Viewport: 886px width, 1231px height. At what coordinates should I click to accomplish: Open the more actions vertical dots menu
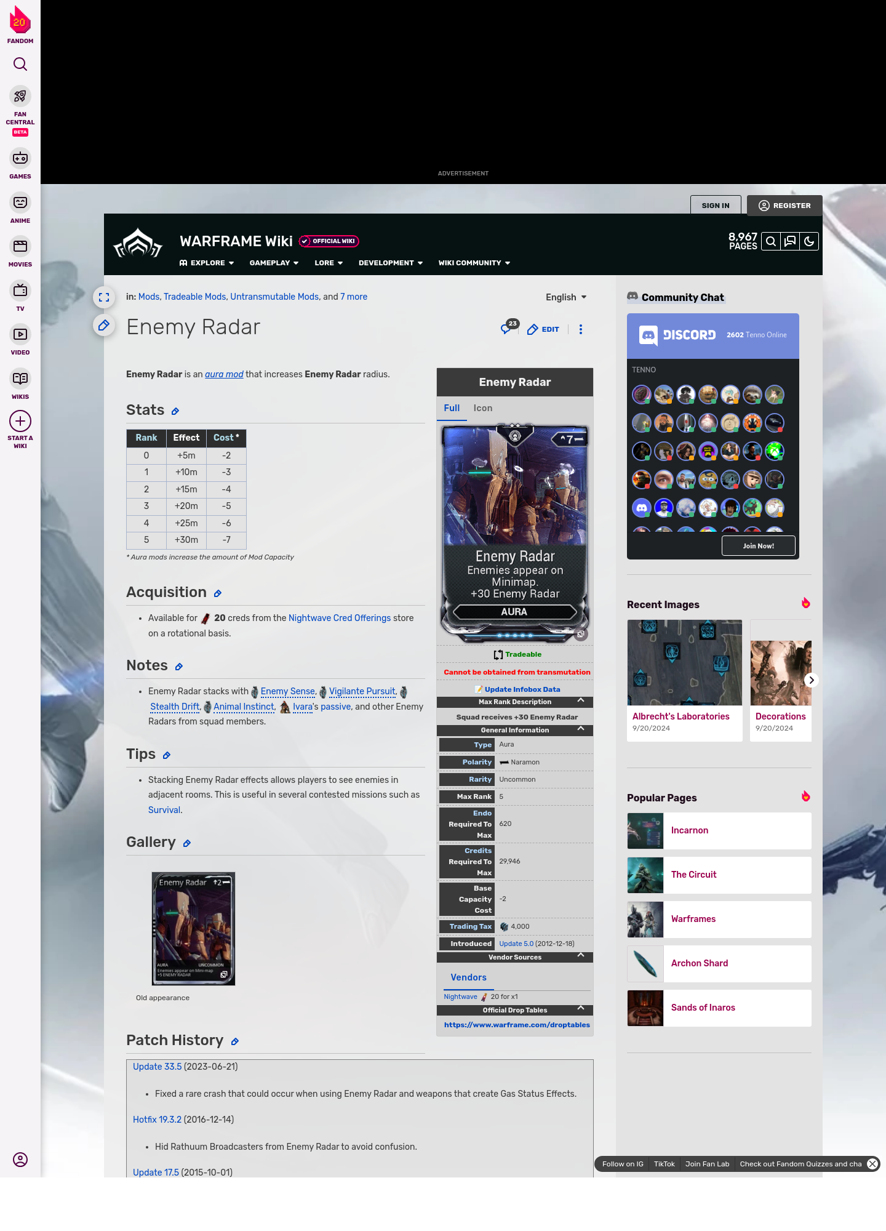tap(581, 329)
